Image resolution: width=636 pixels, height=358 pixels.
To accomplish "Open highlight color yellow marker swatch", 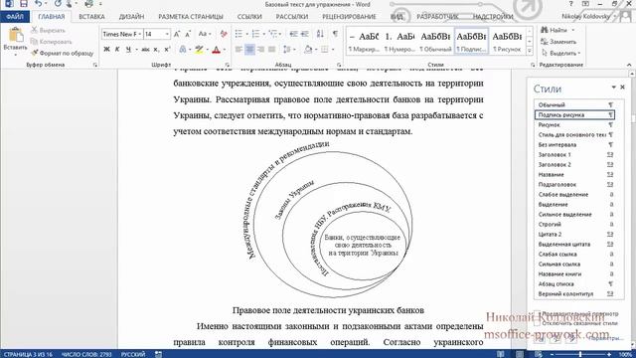I will (x=199, y=49).
